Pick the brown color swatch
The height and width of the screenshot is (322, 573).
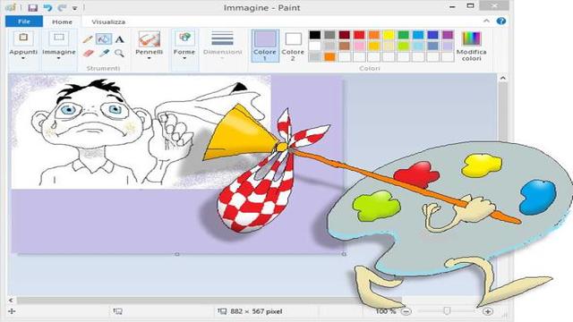(x=344, y=46)
